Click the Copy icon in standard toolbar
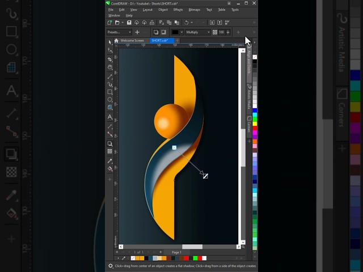Image resolution: width=363 pixels, height=272 pixels. (x=169, y=23)
